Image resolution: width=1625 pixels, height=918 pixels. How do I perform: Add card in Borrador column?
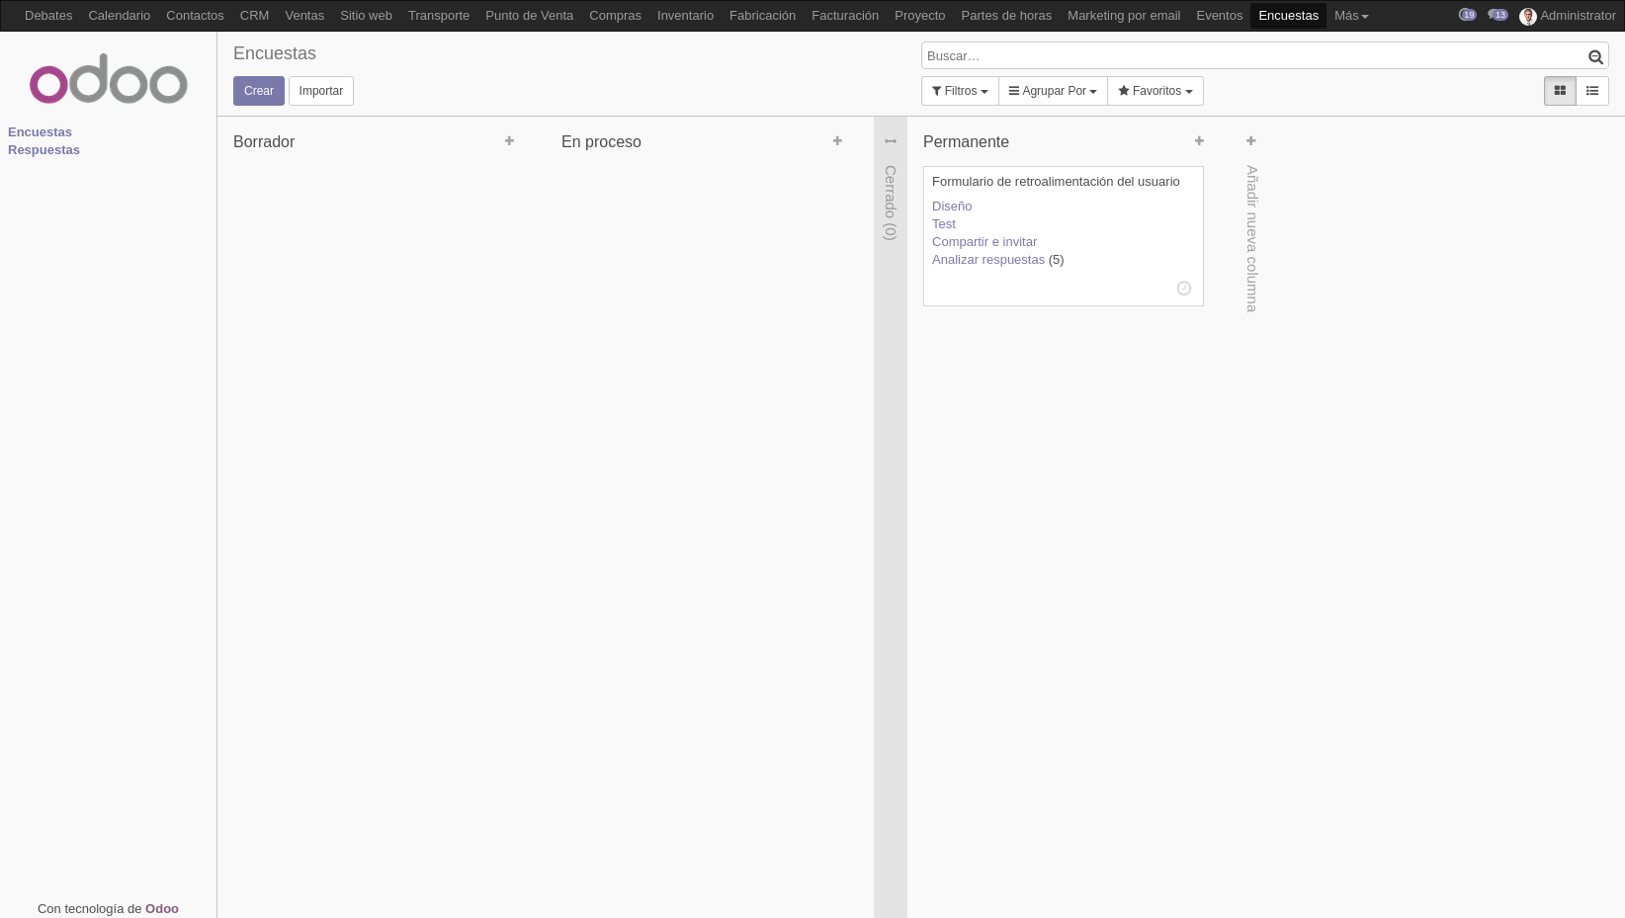(x=509, y=141)
